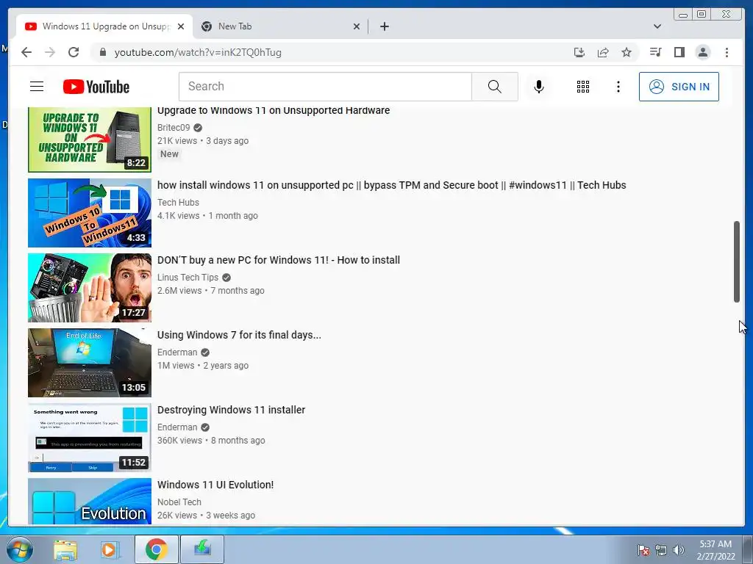
Task: Start voice search with the microphone
Action: click(539, 87)
